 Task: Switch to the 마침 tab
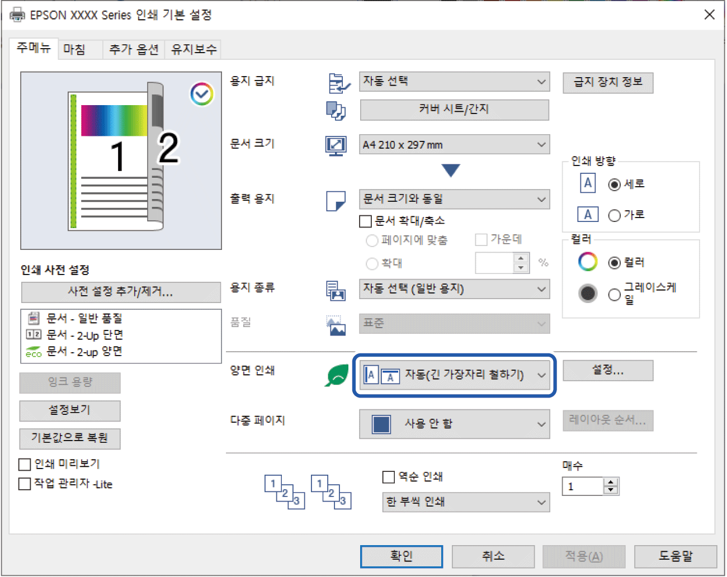[x=74, y=49]
